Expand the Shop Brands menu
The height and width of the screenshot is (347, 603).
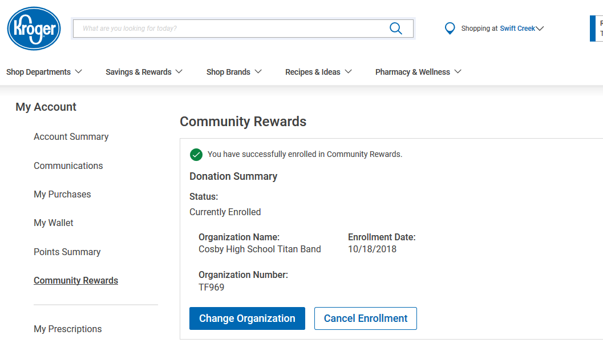coord(234,72)
